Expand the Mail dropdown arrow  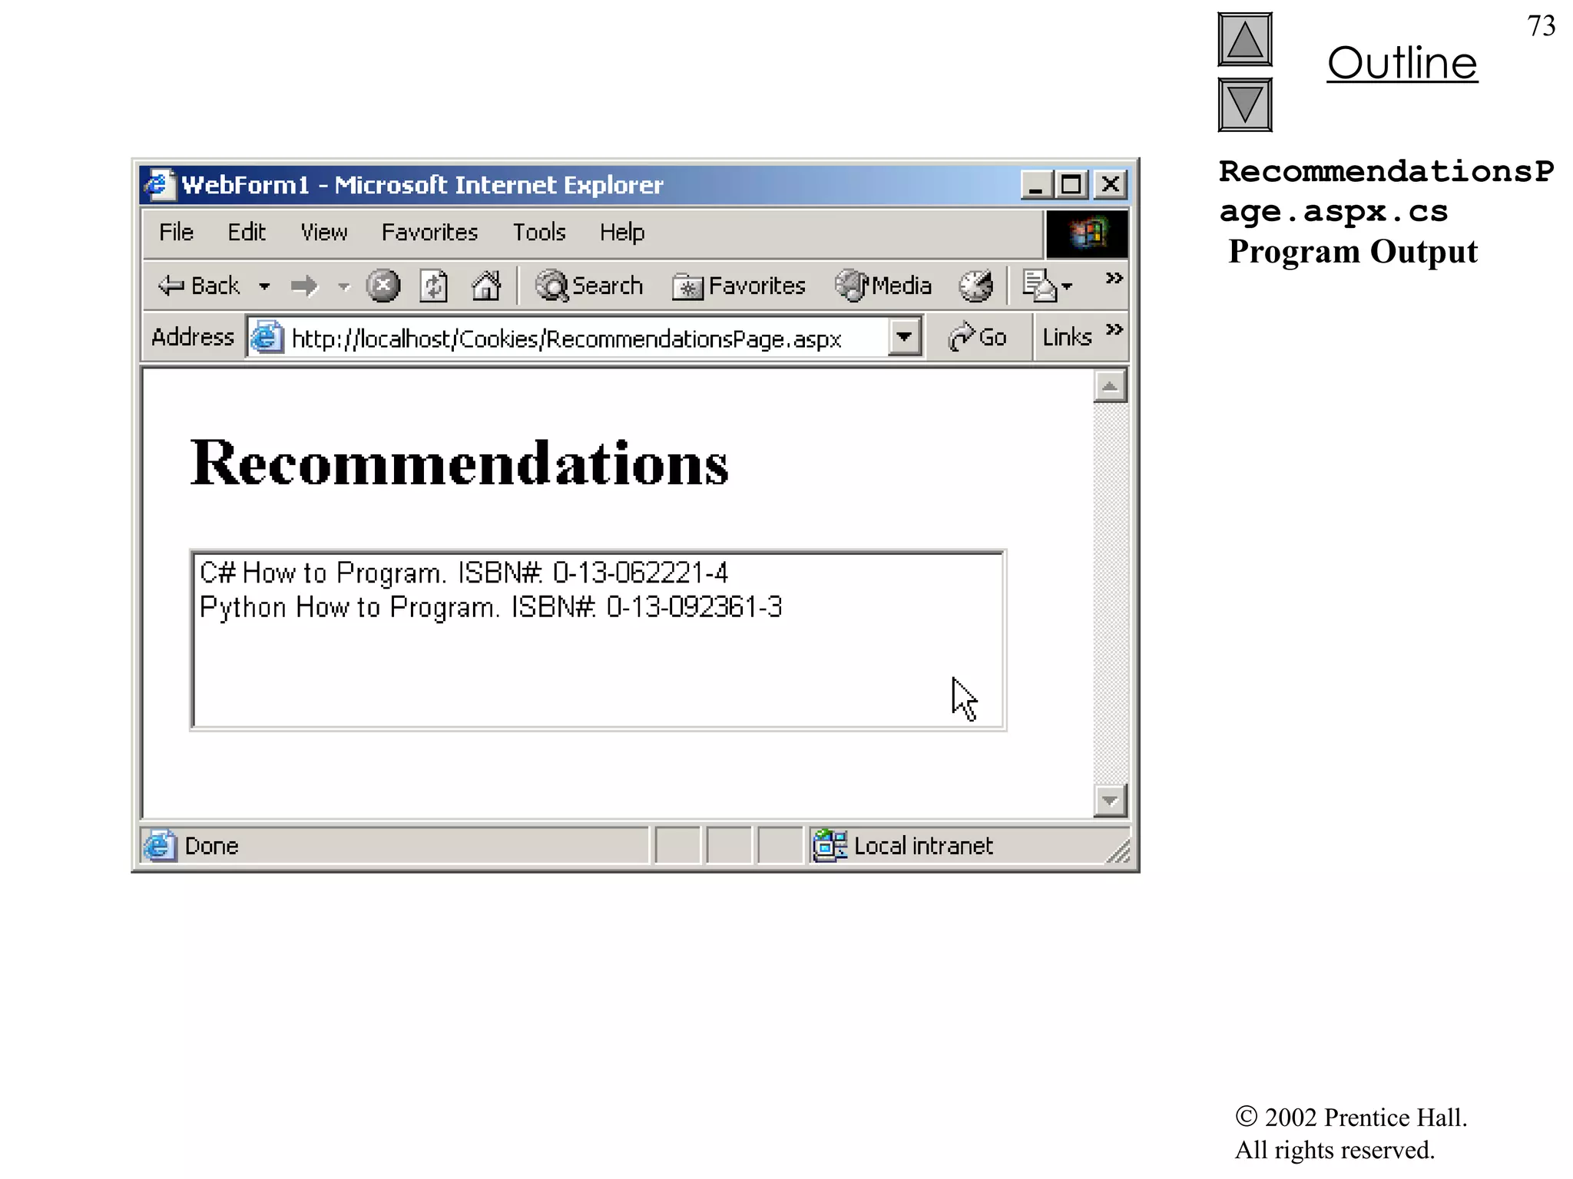coord(1066,287)
